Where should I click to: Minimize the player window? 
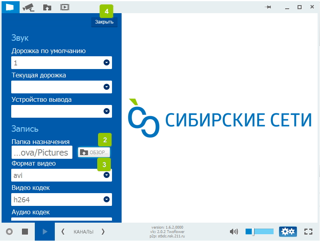287,8
